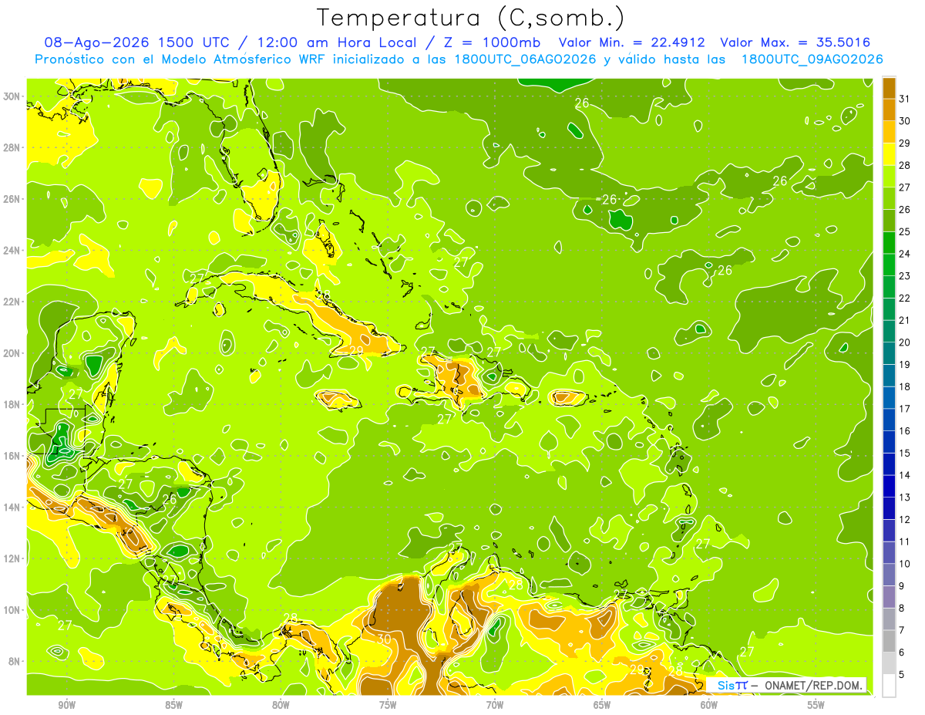This screenshot has width=925, height=715.
Task: Click the color-bar value label 25
Action: (905, 231)
